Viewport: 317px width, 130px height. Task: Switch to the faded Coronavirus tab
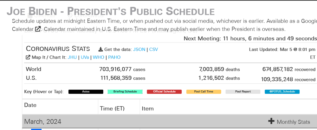coord(86,16)
